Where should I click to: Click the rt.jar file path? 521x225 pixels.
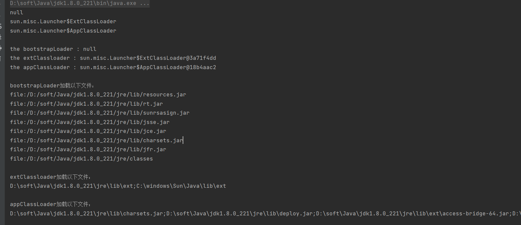point(87,104)
